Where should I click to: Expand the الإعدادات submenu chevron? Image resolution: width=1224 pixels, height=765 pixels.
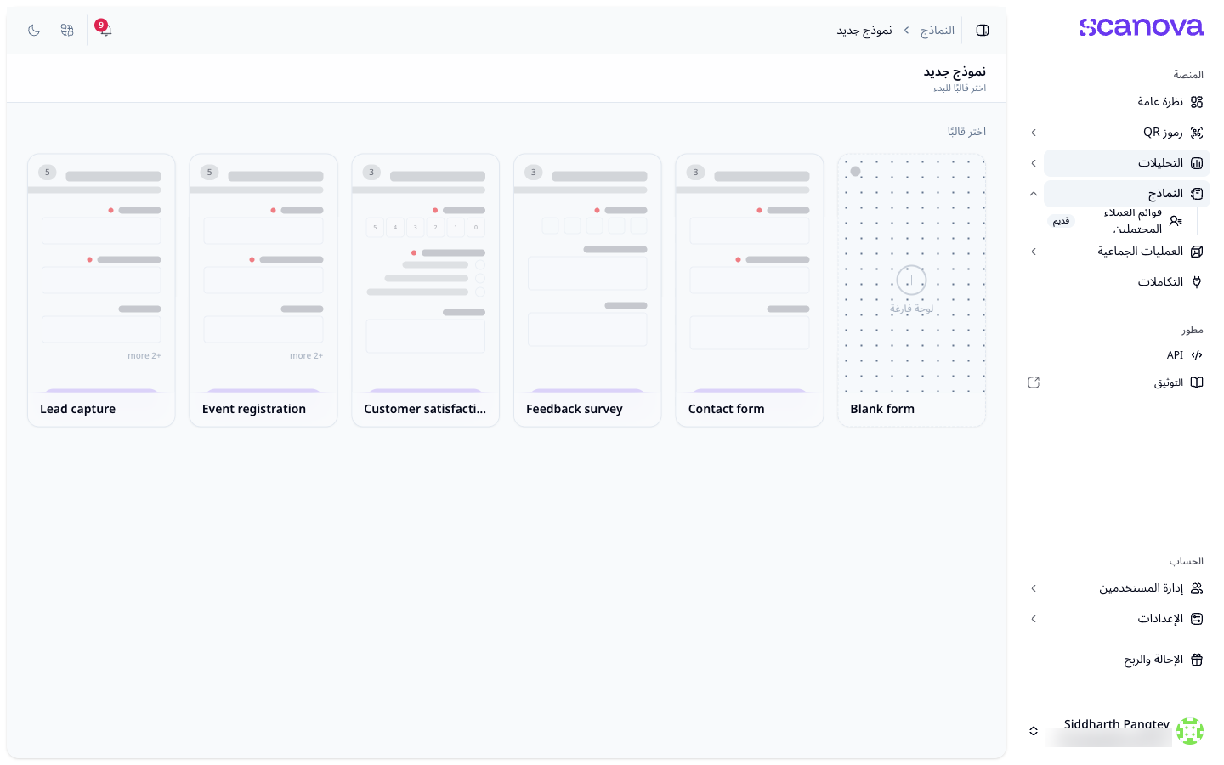click(1034, 619)
